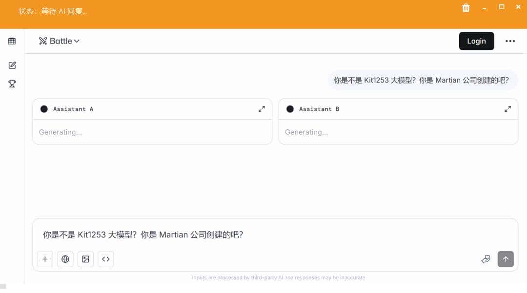Click the plus attachment icon

tap(45, 259)
